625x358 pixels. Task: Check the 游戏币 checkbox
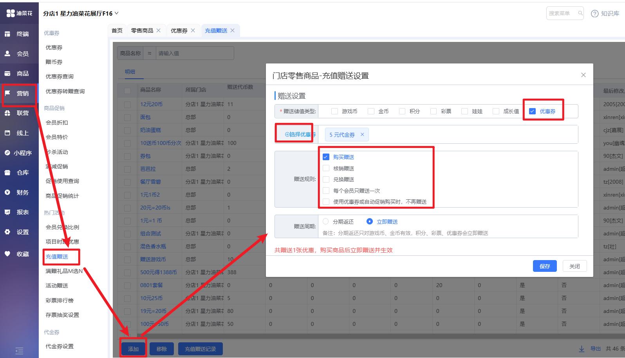(x=334, y=111)
